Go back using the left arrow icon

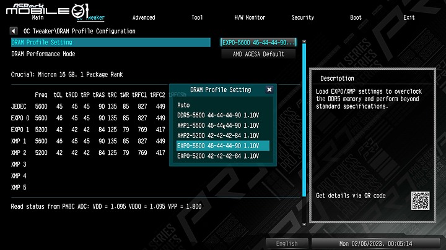14,31
